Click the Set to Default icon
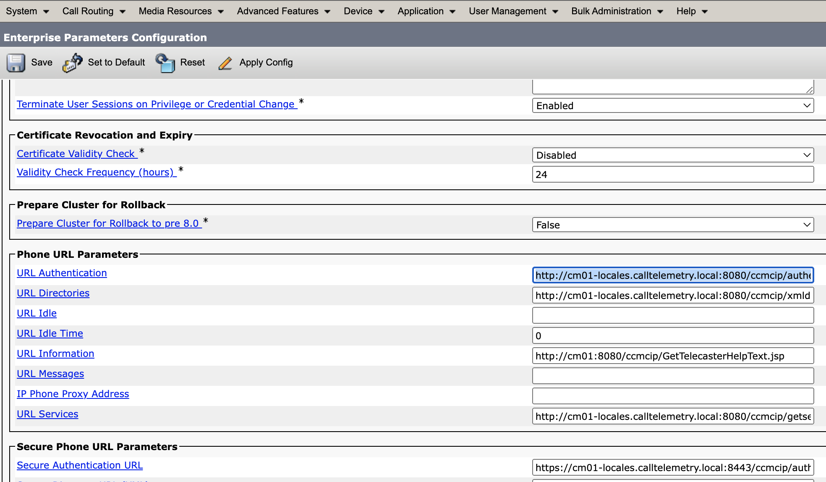Viewport: 826px width, 482px height. point(72,62)
